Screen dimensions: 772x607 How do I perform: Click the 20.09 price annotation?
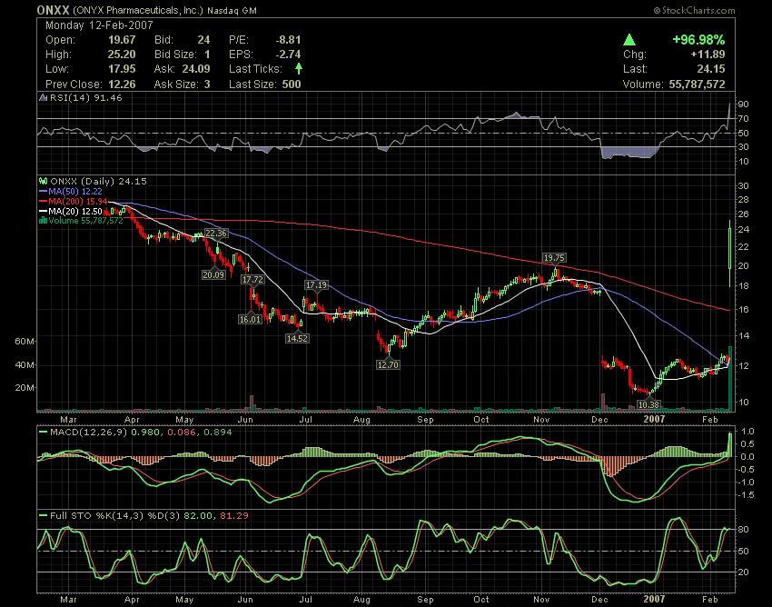pyautogui.click(x=213, y=274)
